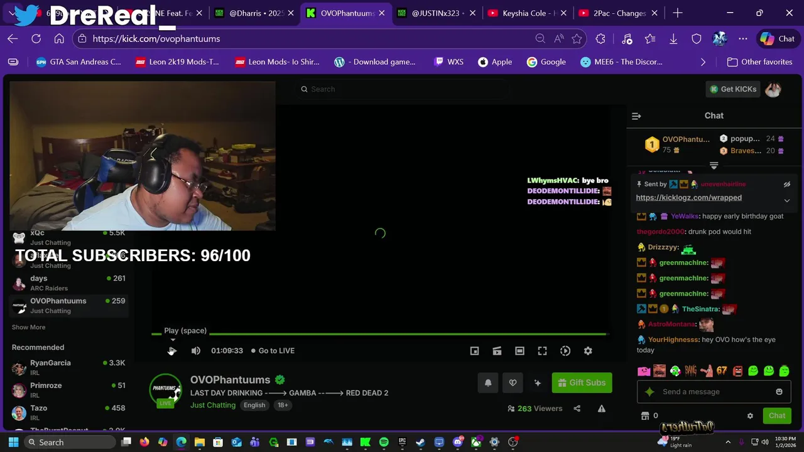Open the days channel in sidebar
Screen dimensions: 804x452
pos(69,283)
